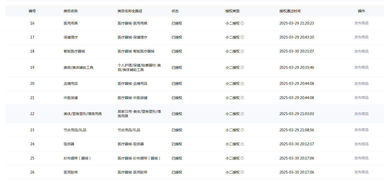Screen dimensions: 384x181
Task: Publish product under 保健理疗 category
Action: tap(361, 37)
